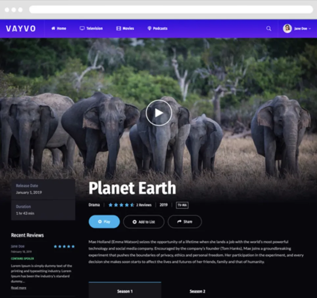This screenshot has width=317, height=298.
Task: Go to Home in the navigation bar
Action: coord(59,29)
